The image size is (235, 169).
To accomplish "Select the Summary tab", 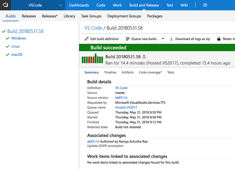I will pyautogui.click(x=91, y=72).
